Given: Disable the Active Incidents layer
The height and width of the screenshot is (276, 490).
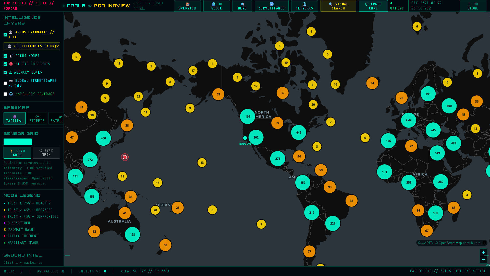Looking at the screenshot, I should [x=5, y=64].
